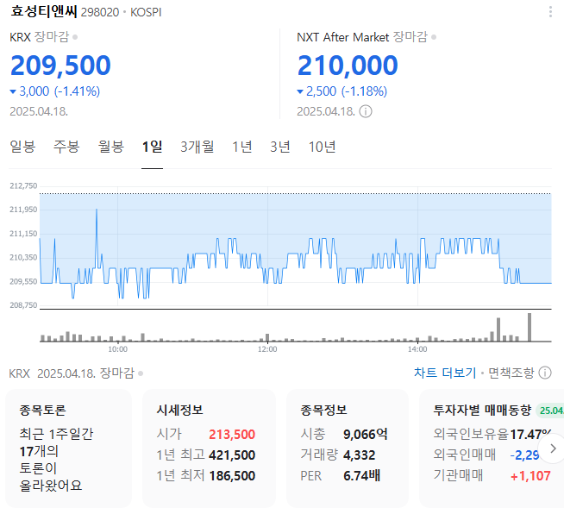This screenshot has height=508, width=564.
Task: Click the 1년 최고 421,500 value
Action: point(232,455)
